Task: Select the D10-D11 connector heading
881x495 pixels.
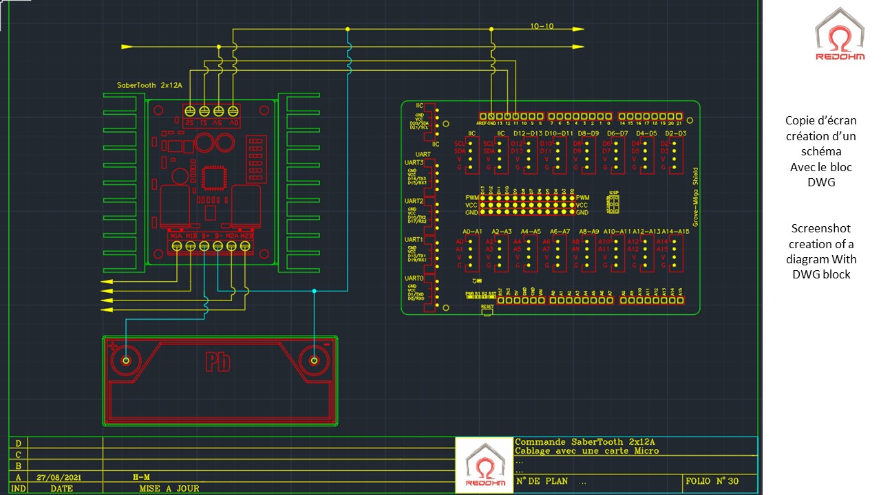Action: pos(559,133)
